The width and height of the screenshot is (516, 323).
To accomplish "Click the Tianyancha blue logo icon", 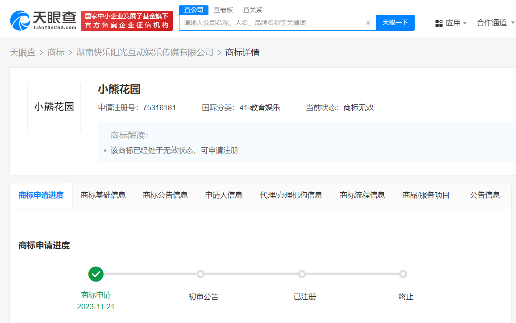I will point(18,19).
